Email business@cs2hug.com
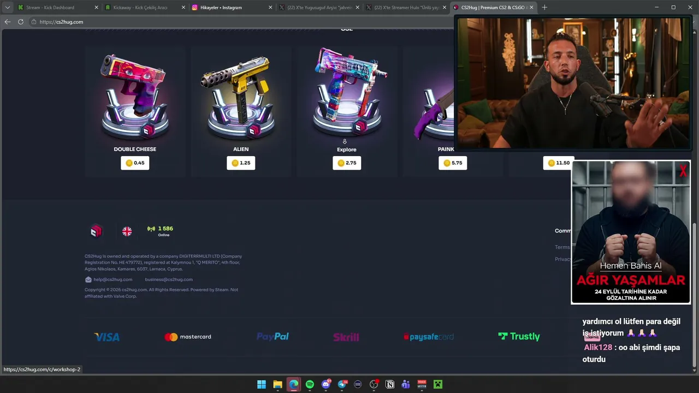Image resolution: width=699 pixels, height=393 pixels. (169, 279)
